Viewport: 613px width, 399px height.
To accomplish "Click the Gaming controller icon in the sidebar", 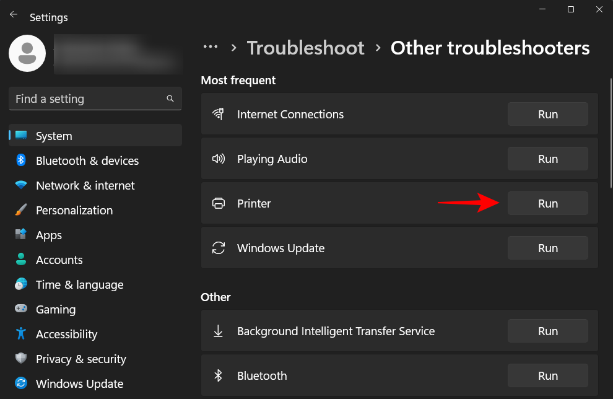I will [21, 309].
